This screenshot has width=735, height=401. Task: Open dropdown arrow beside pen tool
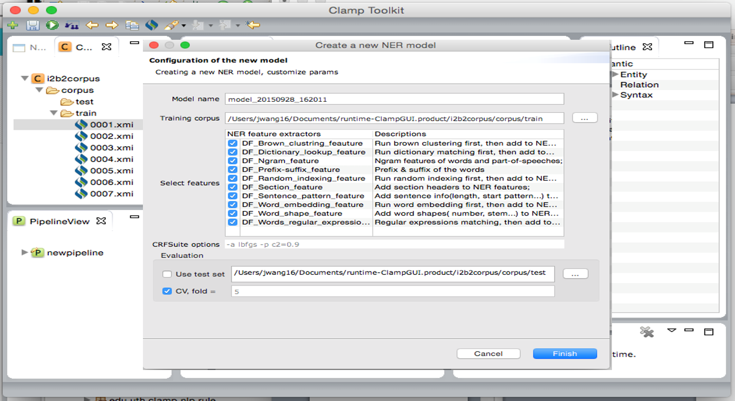click(184, 25)
